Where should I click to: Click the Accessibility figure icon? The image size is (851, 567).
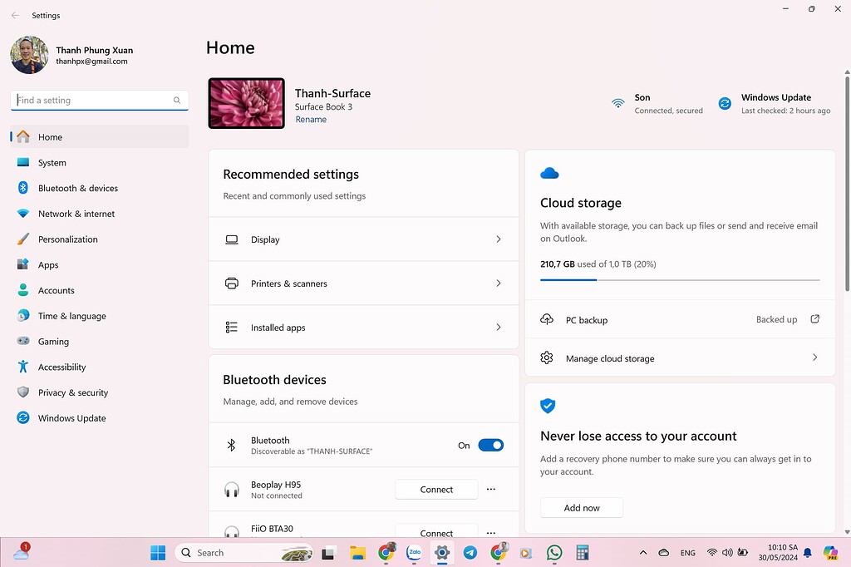(22, 367)
